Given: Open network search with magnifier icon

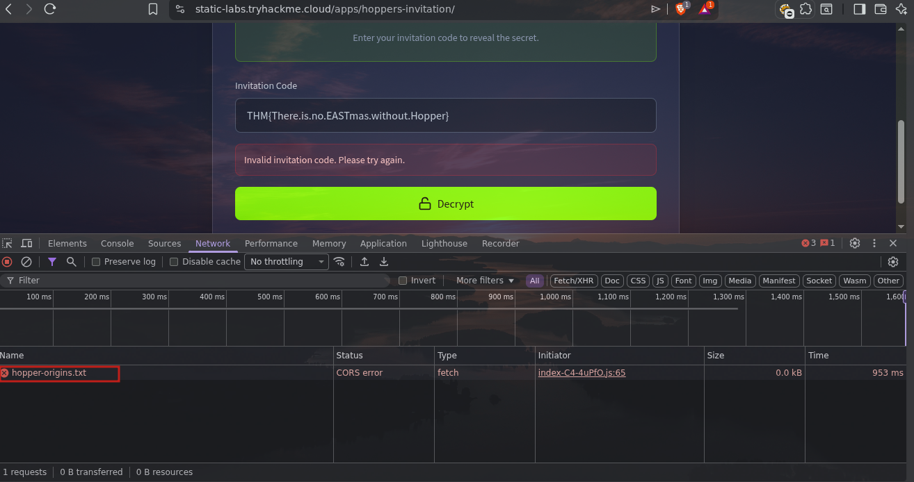Looking at the screenshot, I should click(x=71, y=262).
